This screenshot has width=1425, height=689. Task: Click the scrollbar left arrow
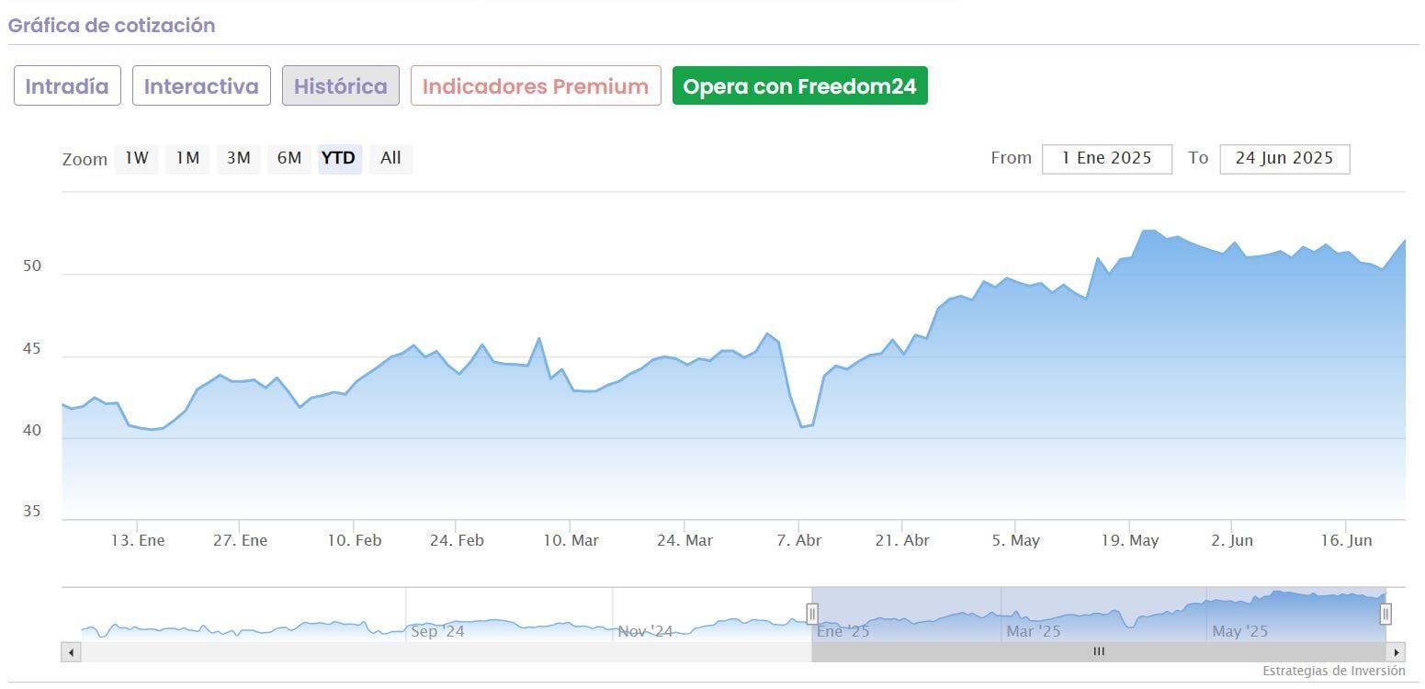coord(71,652)
